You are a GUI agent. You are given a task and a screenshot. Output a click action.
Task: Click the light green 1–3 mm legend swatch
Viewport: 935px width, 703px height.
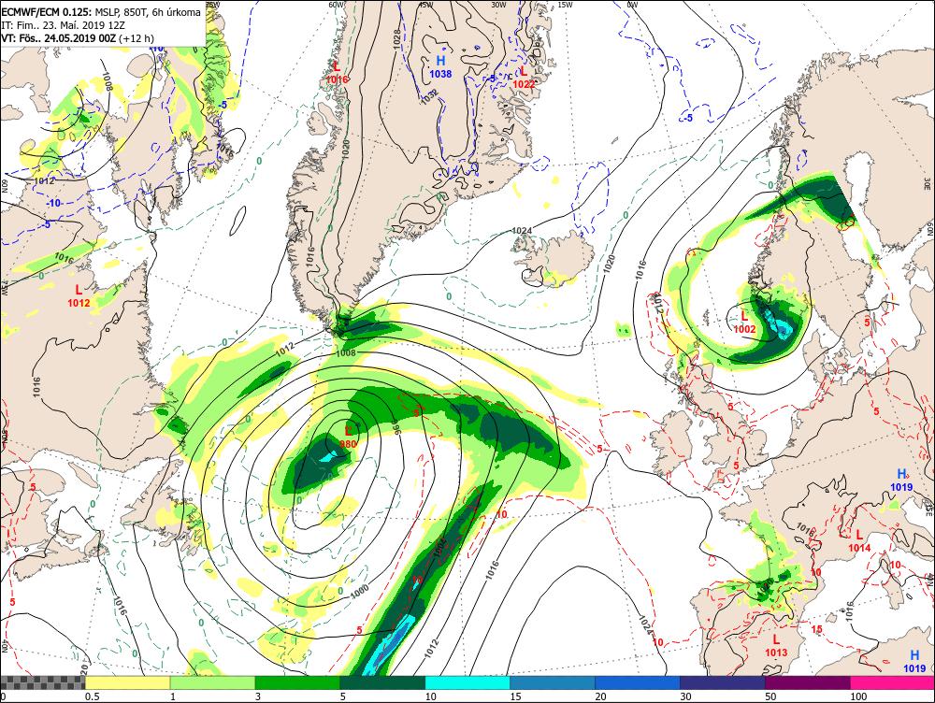coord(213,682)
